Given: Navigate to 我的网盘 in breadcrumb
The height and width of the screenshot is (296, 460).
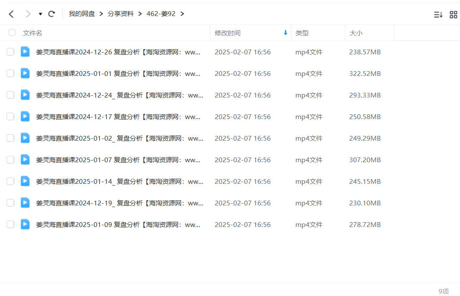Looking at the screenshot, I should 82,14.
